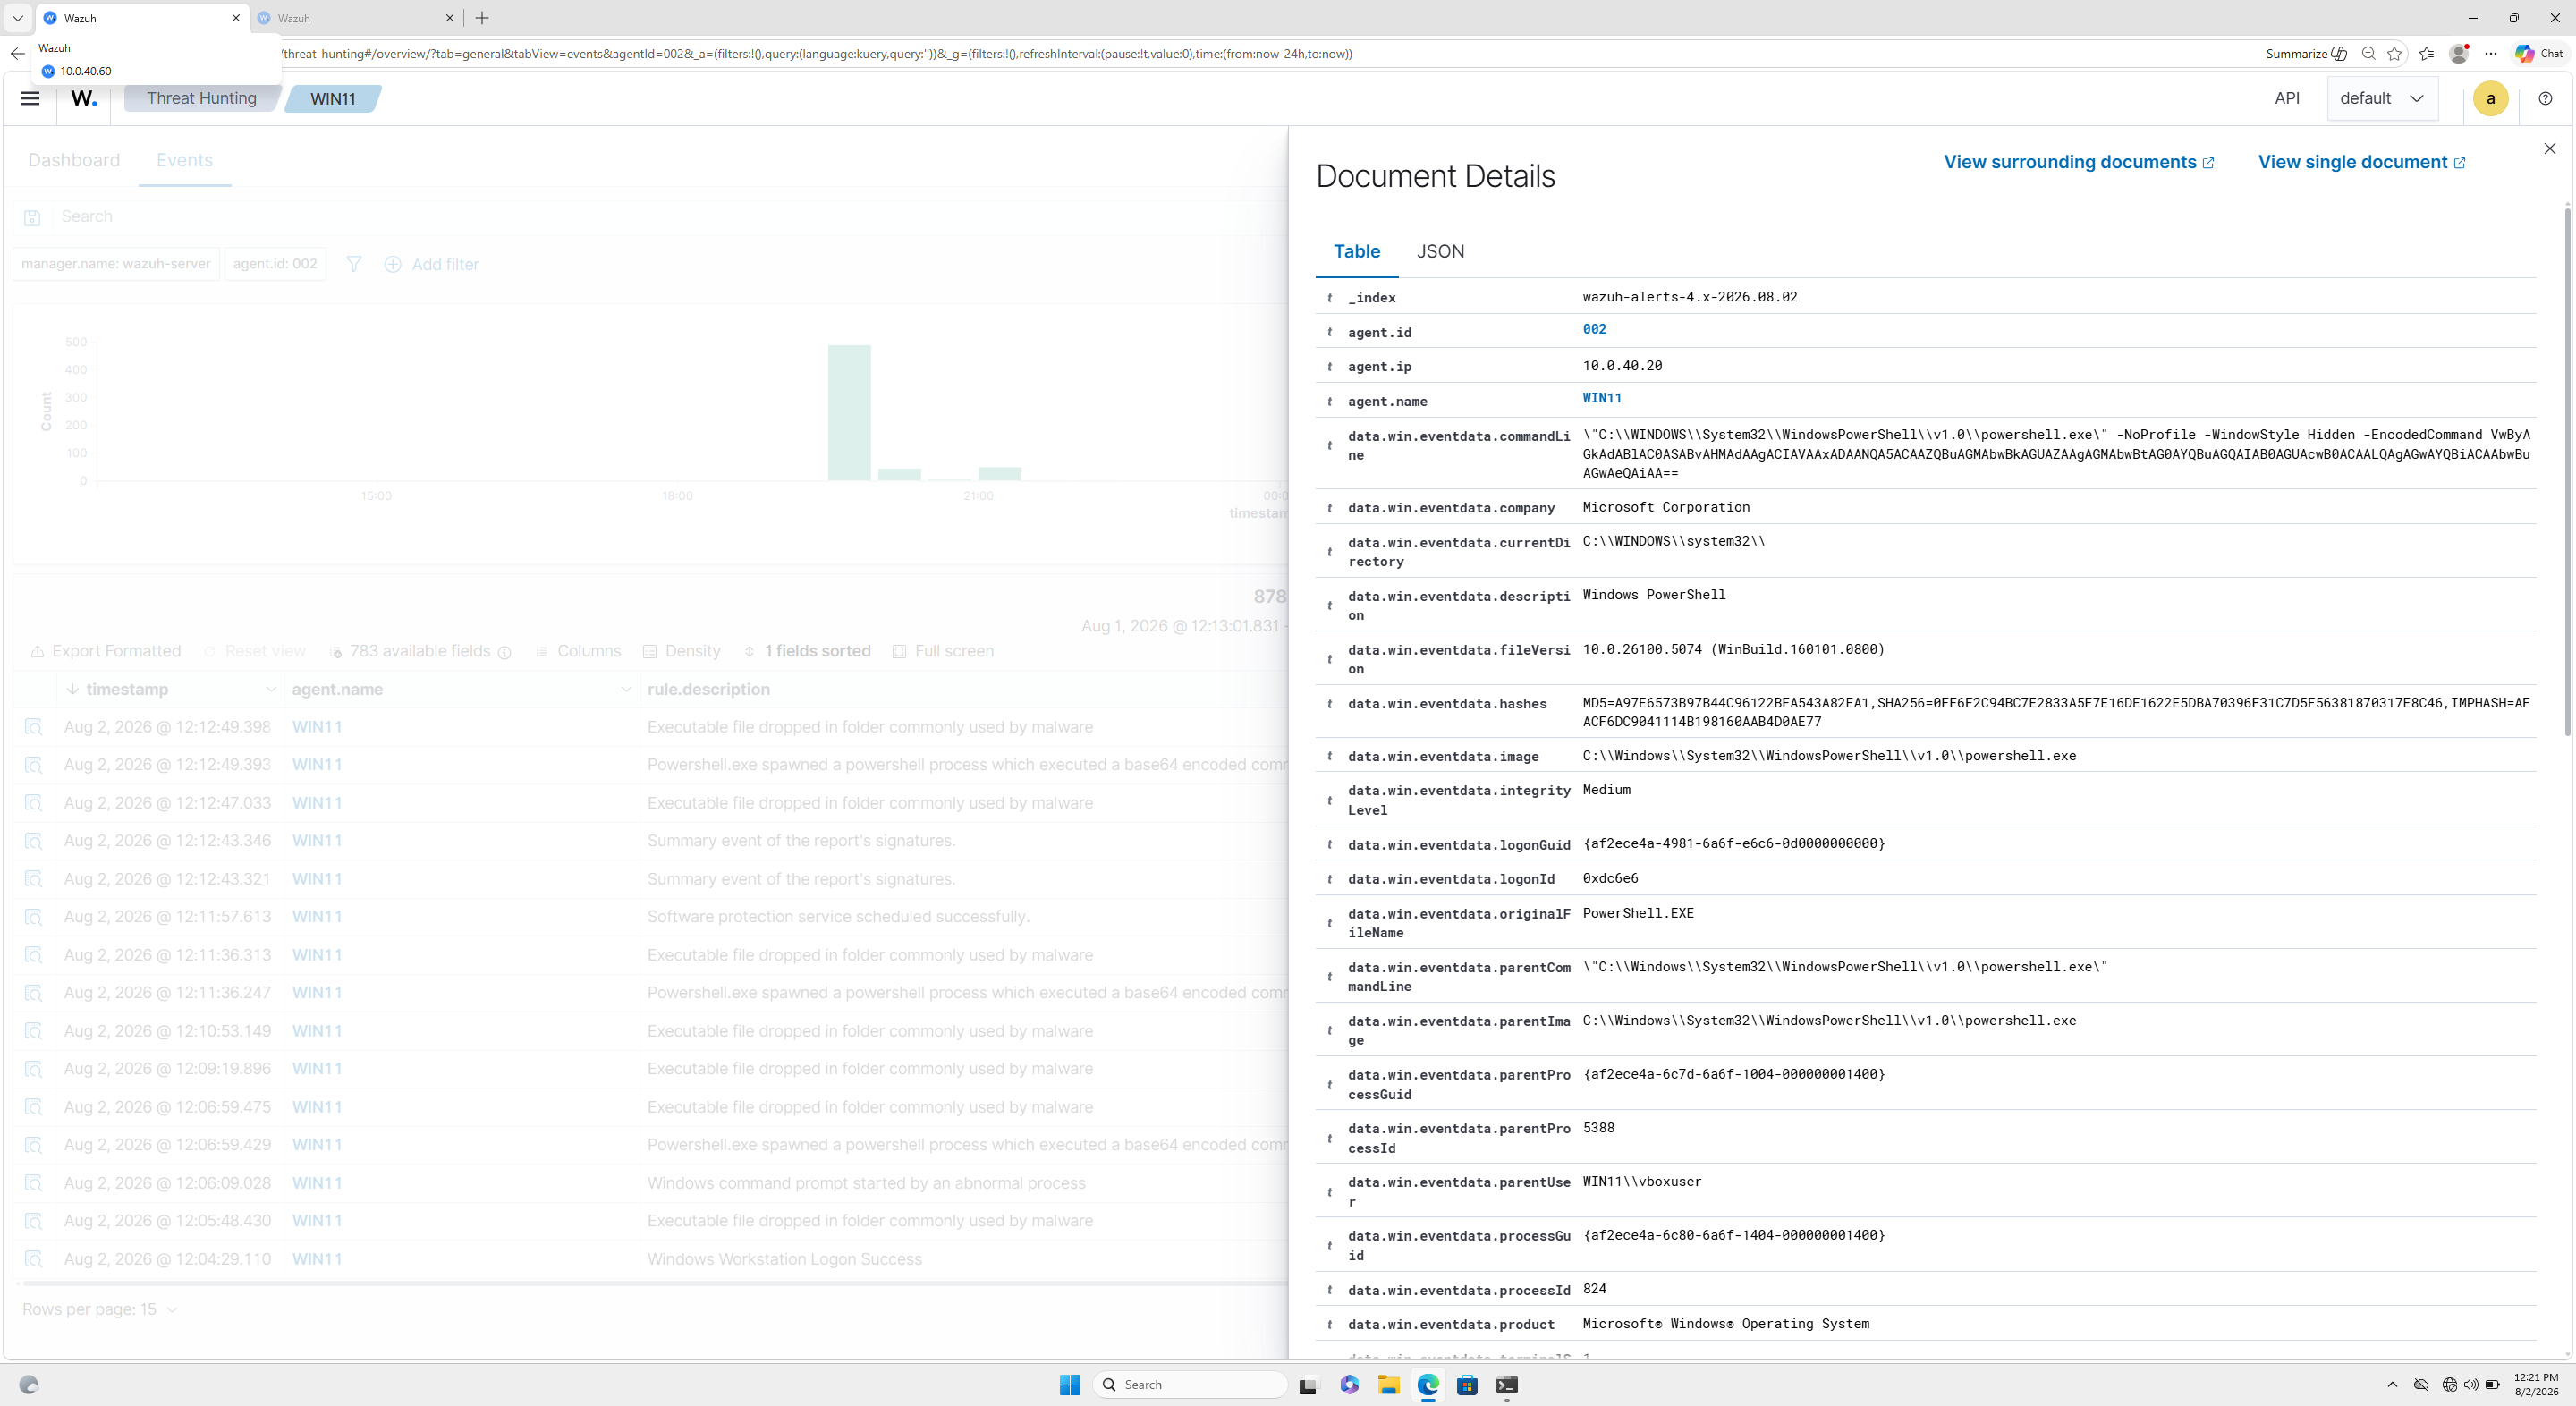Screen dimensions: 2576x1406
Task: Click the saved query icon beside Search
Action: [x=32, y=217]
